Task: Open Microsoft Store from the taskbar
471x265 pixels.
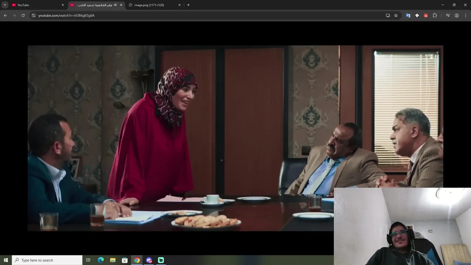Action: click(x=125, y=260)
